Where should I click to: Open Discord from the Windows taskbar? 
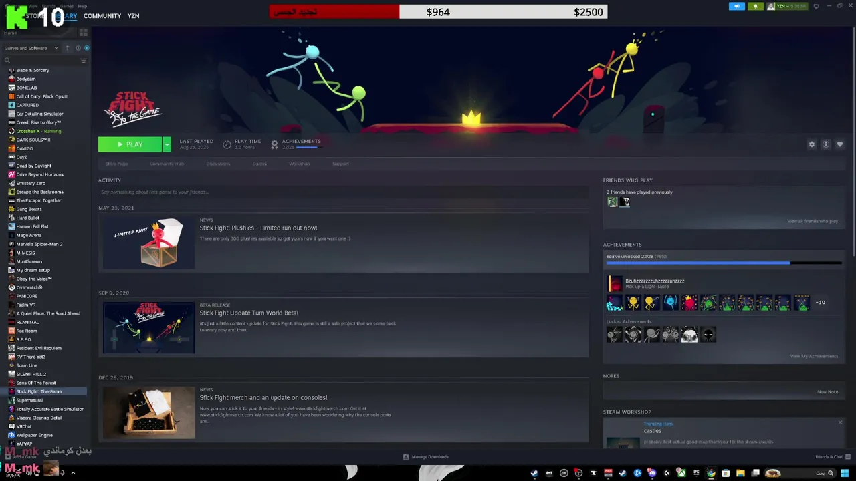coord(652,474)
